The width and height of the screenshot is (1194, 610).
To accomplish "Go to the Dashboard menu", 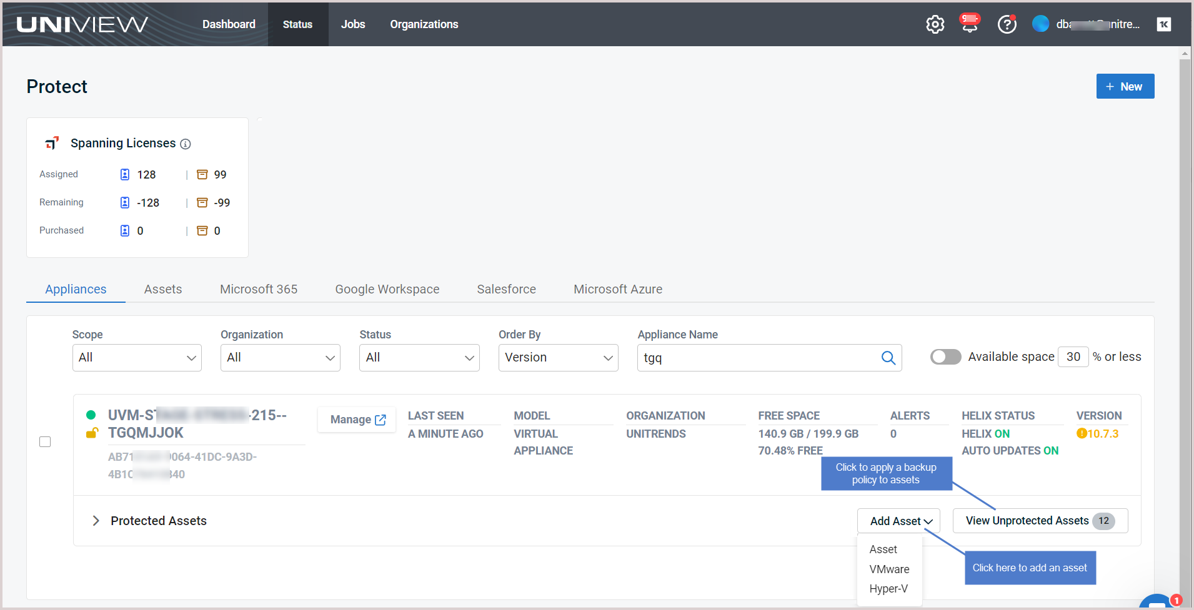I will (x=229, y=24).
